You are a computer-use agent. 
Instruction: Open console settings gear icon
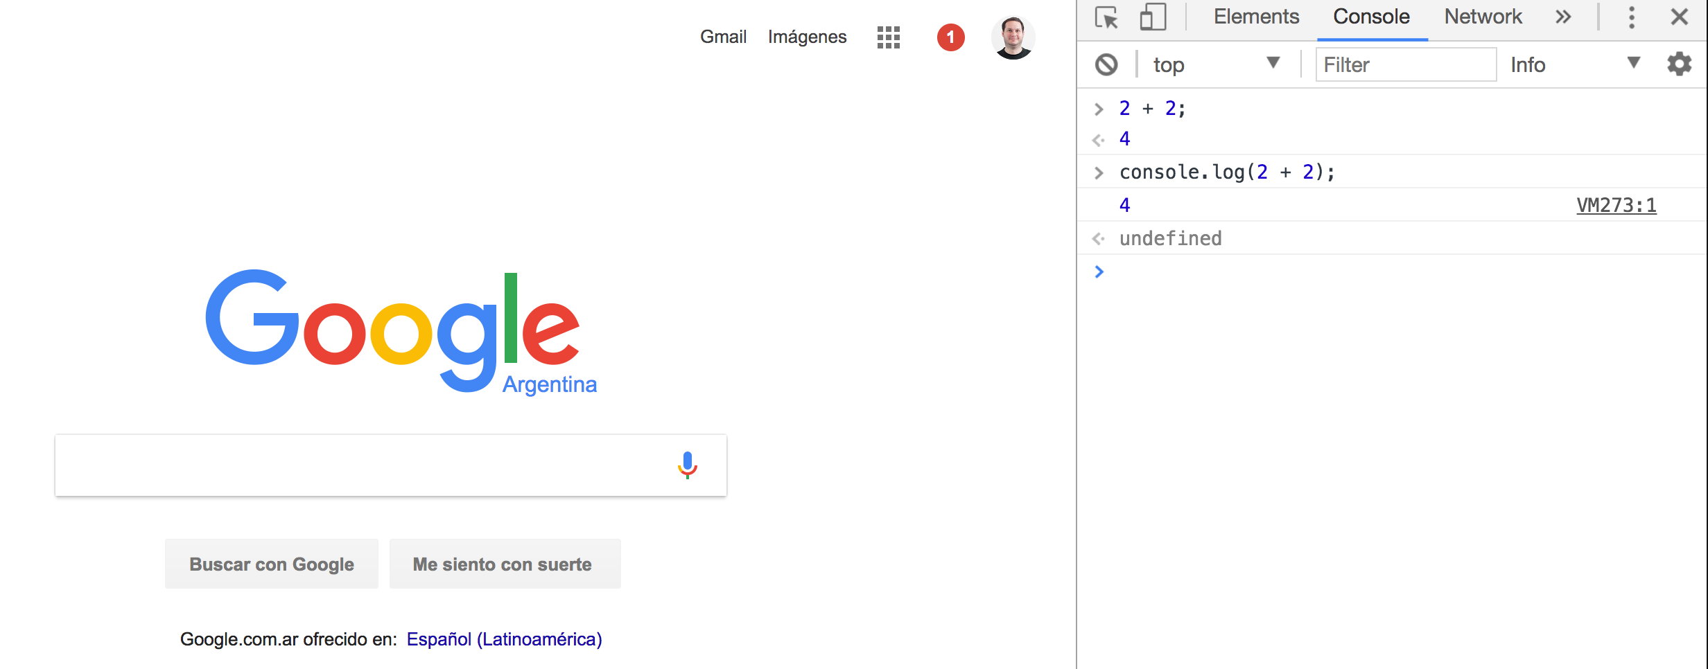1680,64
